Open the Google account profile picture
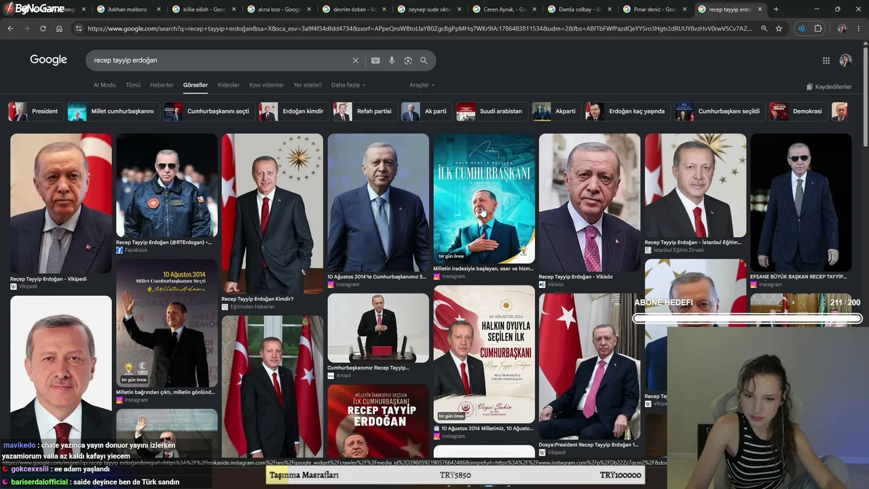869x489 pixels. pos(845,60)
